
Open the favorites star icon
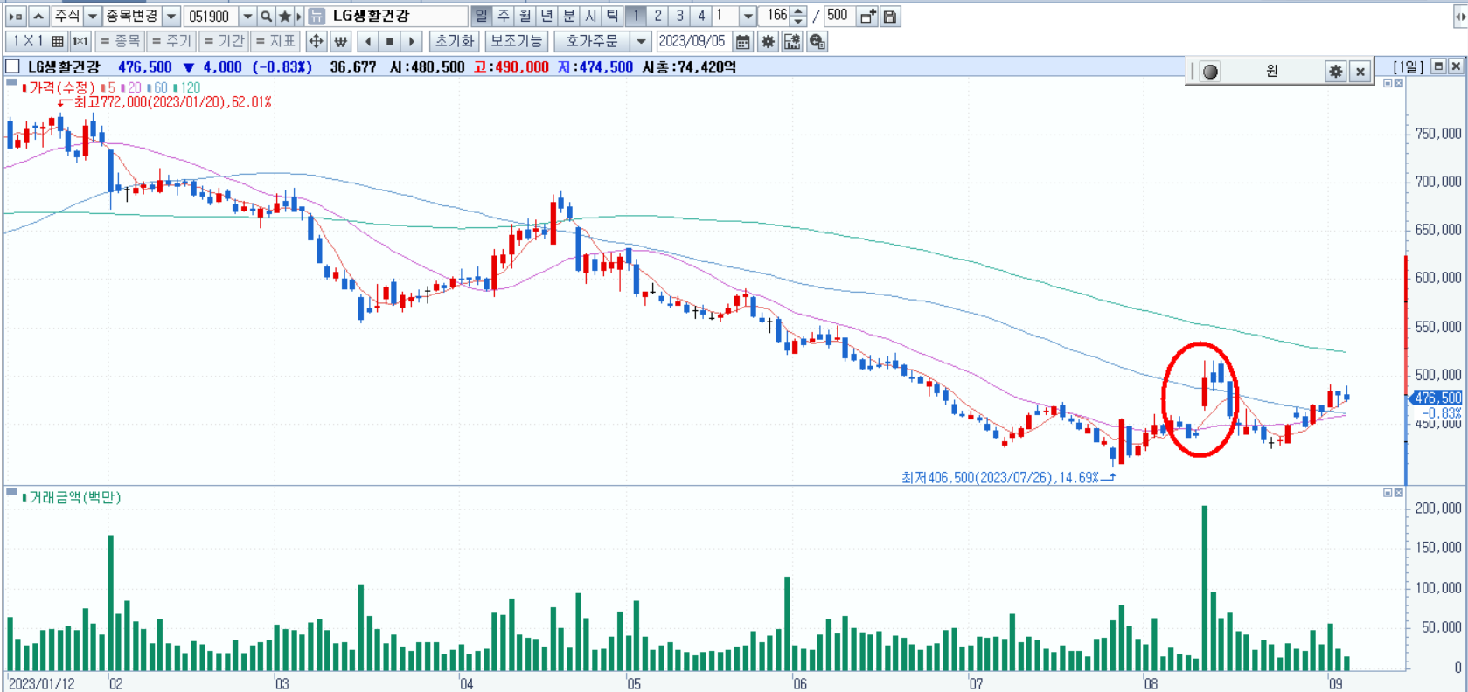click(x=285, y=16)
